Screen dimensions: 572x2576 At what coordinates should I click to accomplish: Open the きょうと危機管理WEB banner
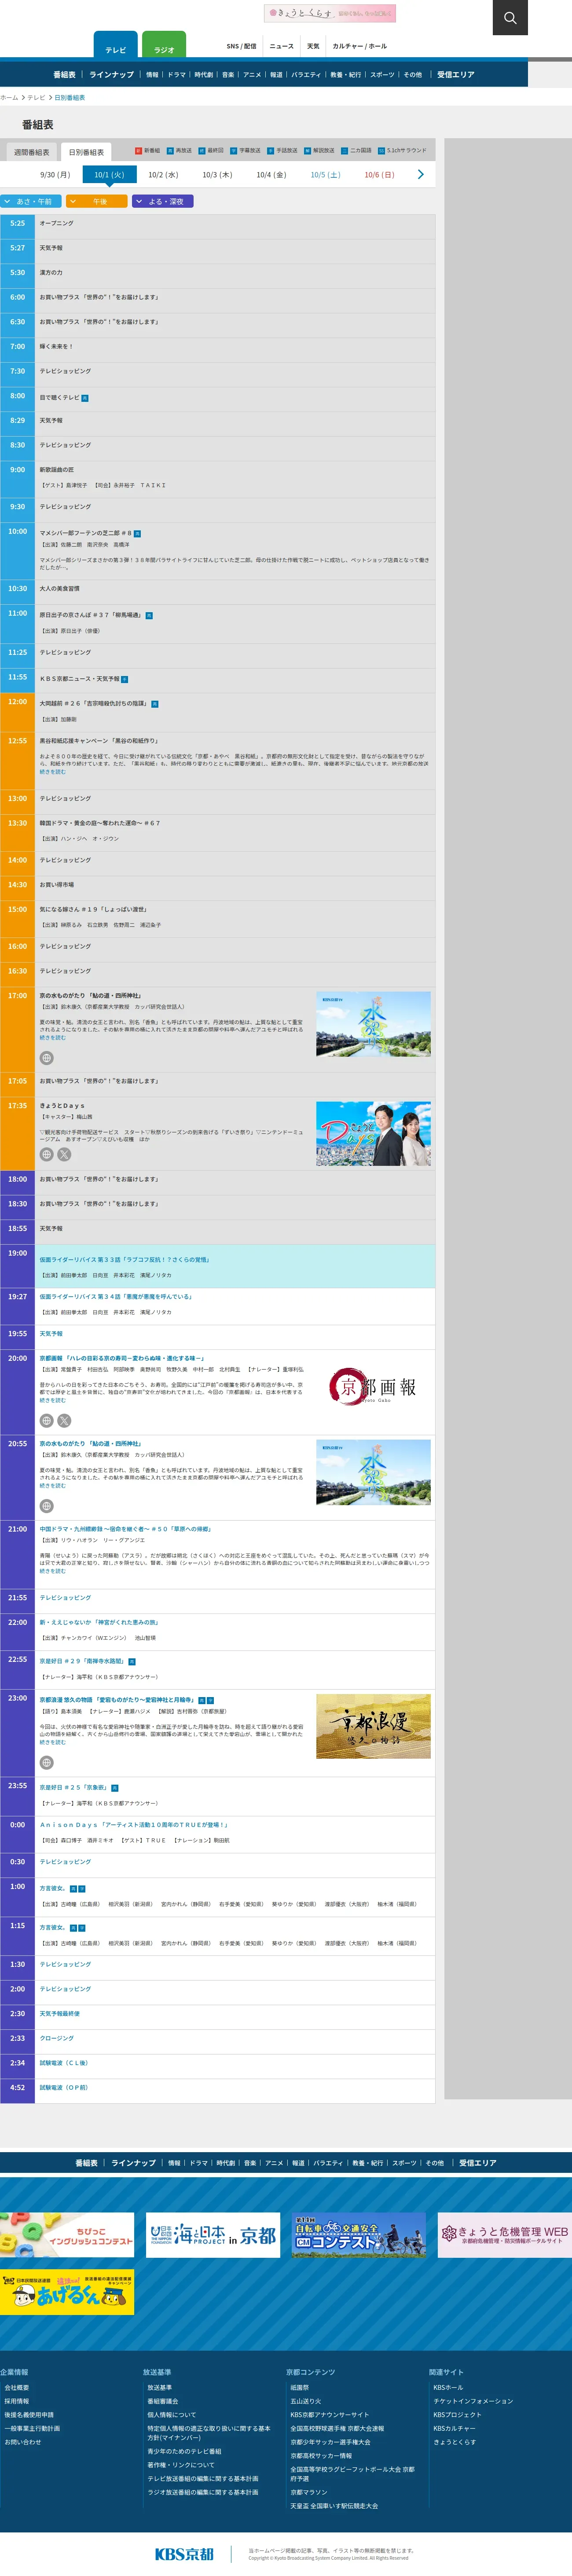click(x=505, y=2234)
